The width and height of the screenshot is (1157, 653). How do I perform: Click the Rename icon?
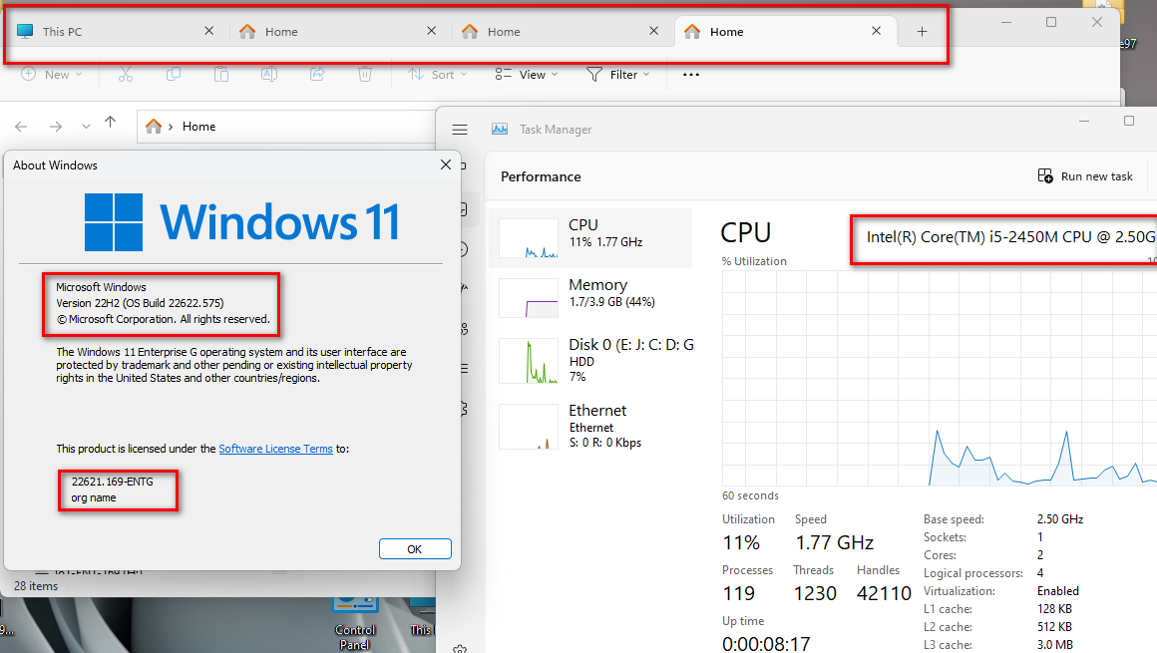point(269,75)
